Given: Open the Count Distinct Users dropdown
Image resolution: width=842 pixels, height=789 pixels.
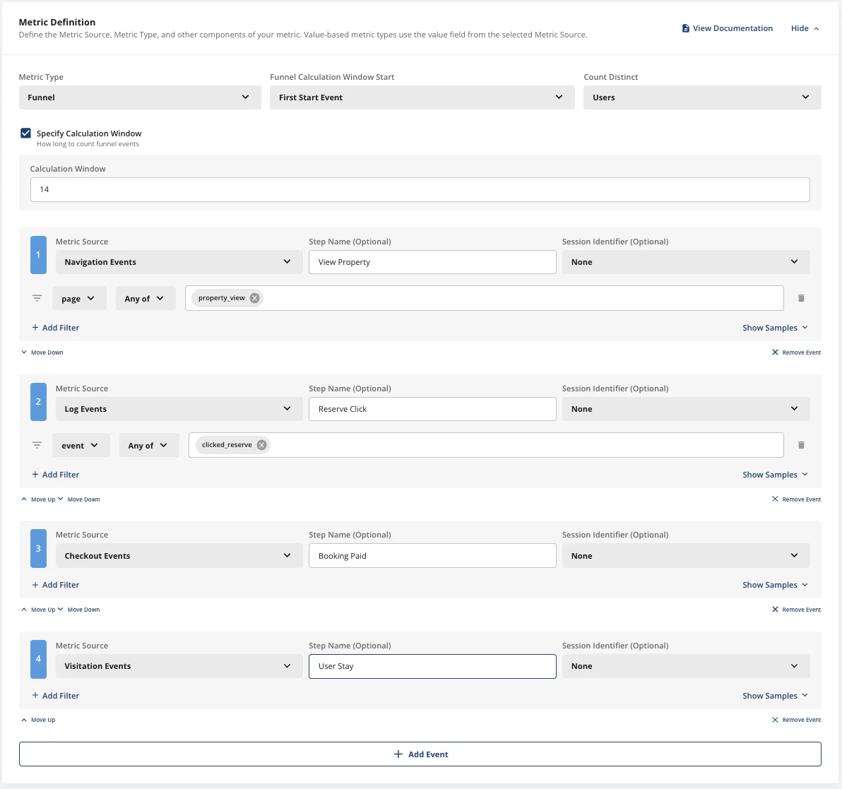Looking at the screenshot, I should point(701,97).
